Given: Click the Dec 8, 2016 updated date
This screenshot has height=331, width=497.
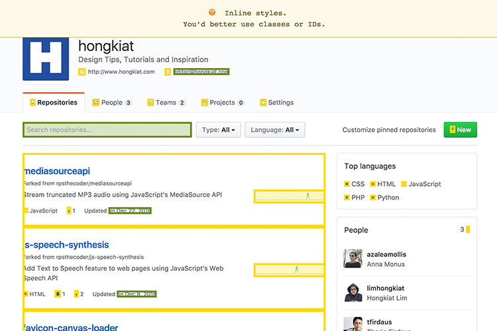Looking at the screenshot, I should coord(137,294).
